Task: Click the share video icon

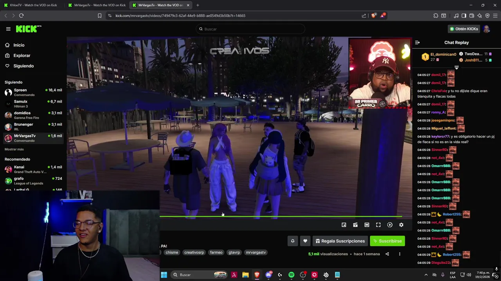Action: (x=387, y=254)
